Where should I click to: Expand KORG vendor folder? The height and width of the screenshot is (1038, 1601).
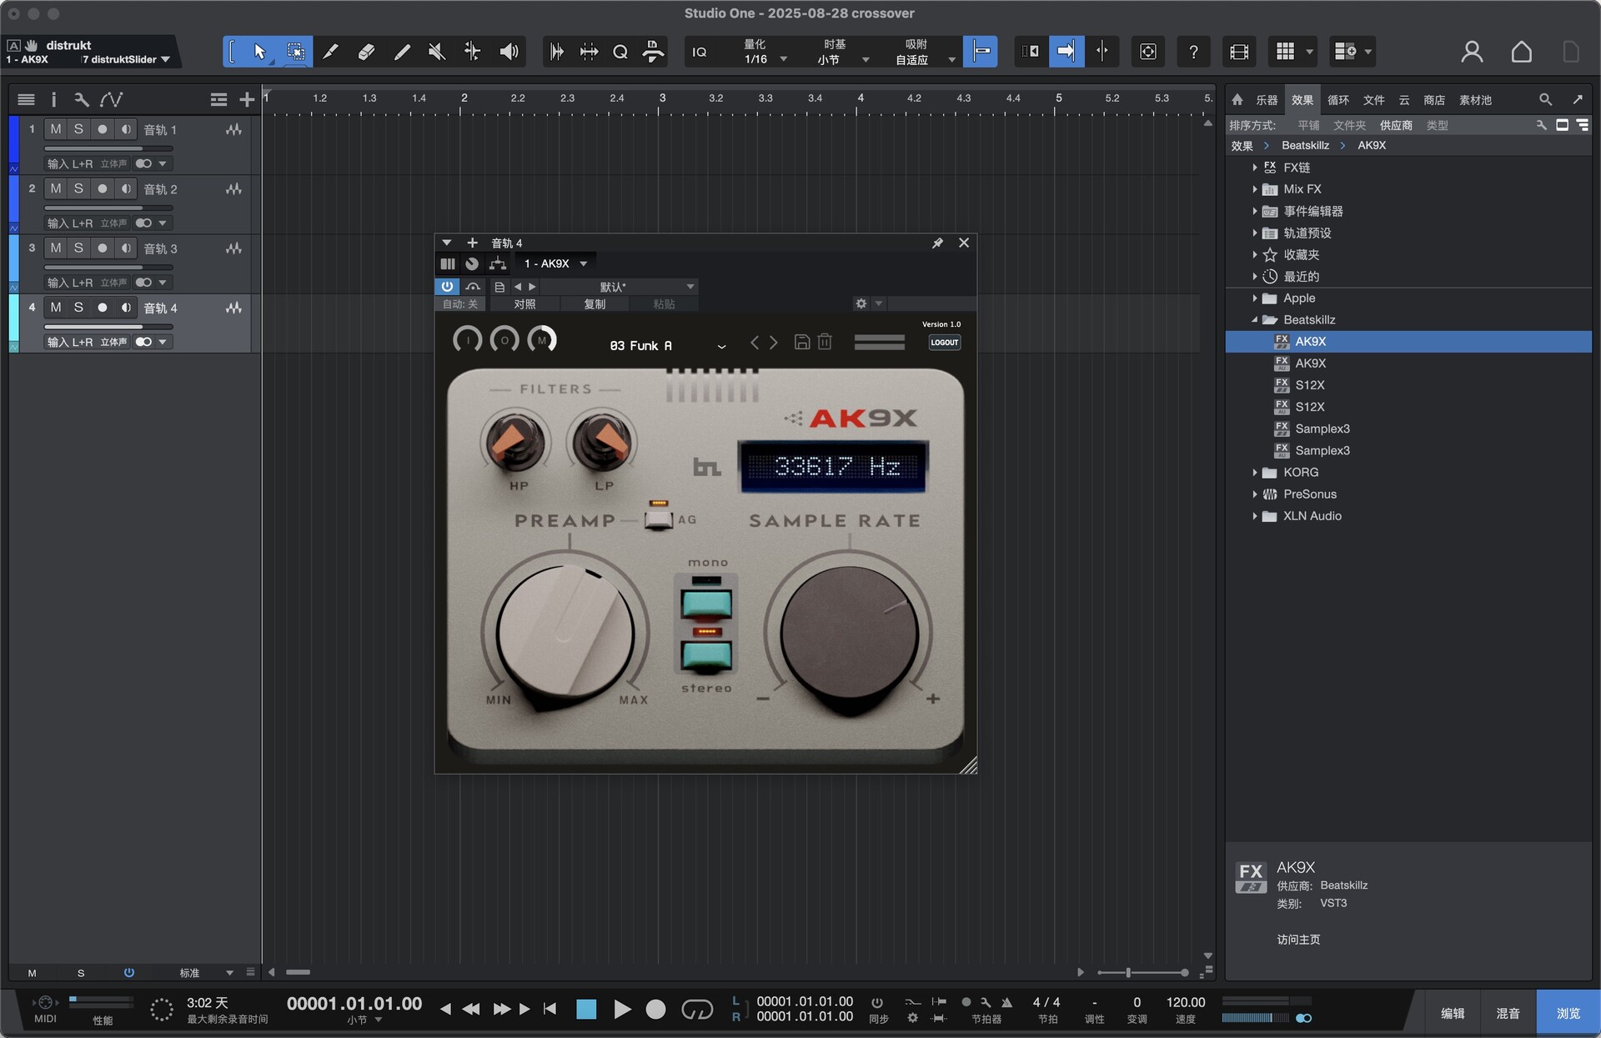(x=1254, y=472)
